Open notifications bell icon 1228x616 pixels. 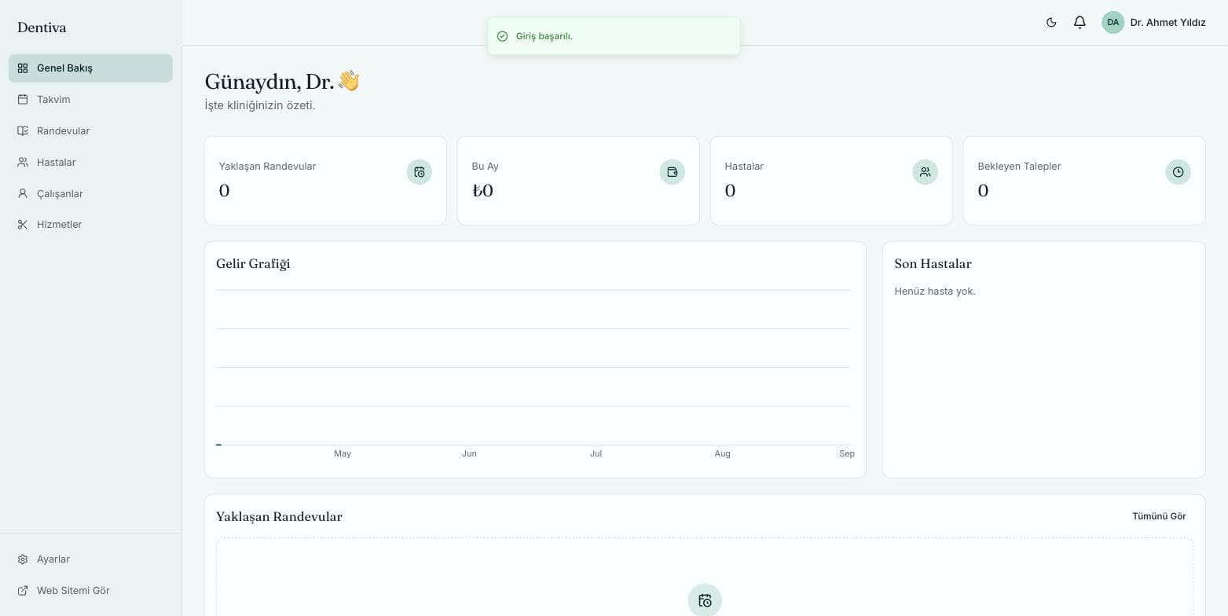[1080, 23]
